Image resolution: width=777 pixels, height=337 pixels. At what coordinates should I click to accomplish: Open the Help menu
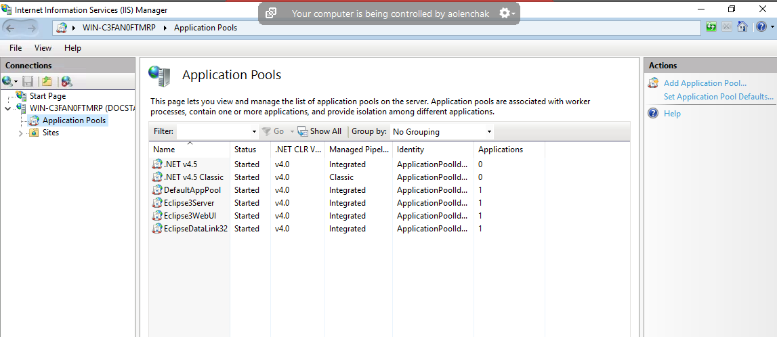[x=73, y=48]
